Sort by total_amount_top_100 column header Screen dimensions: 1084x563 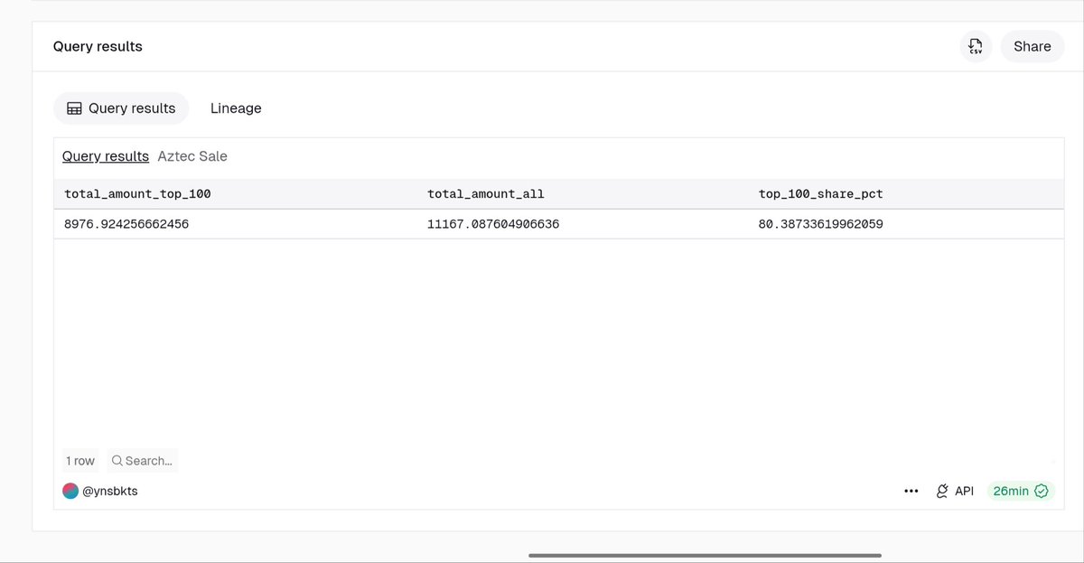click(137, 193)
